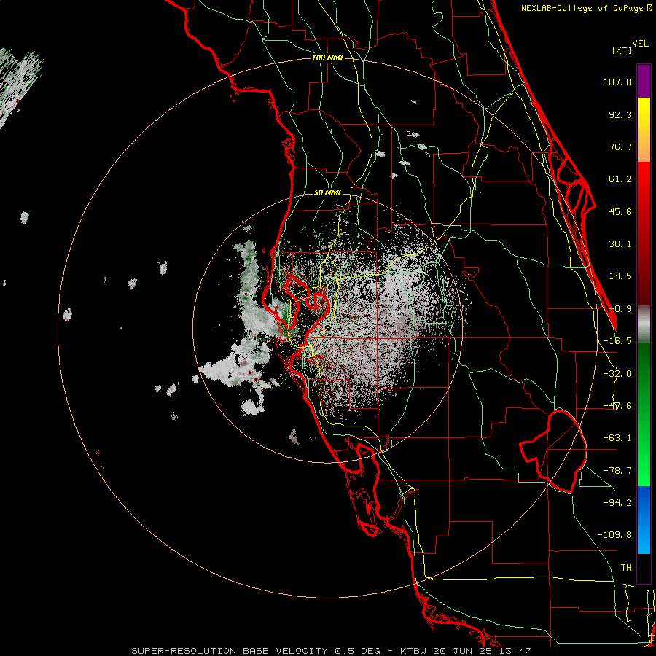Click the [KT] units label
The image size is (656, 656).
point(622,50)
